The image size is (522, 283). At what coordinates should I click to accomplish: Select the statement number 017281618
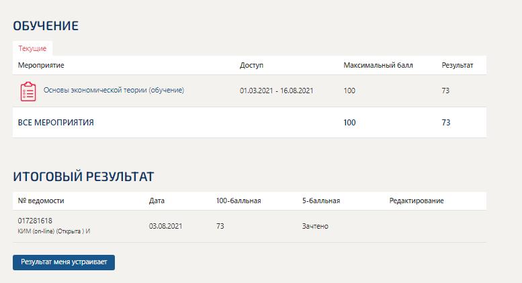tap(35, 221)
